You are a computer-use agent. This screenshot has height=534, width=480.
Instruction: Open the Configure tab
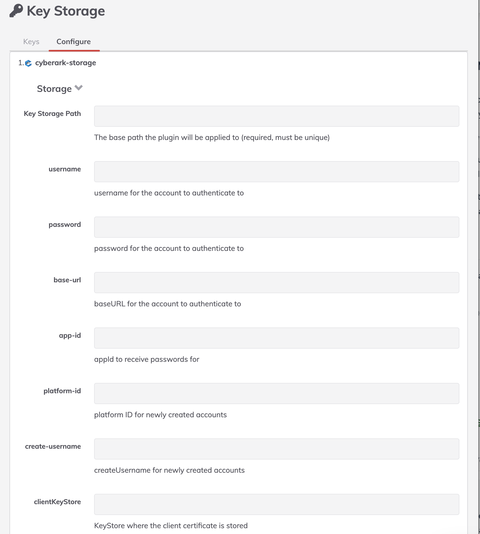pyautogui.click(x=74, y=41)
